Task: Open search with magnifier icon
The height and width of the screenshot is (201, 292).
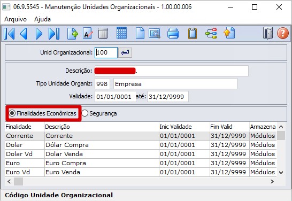Action: [155, 34]
